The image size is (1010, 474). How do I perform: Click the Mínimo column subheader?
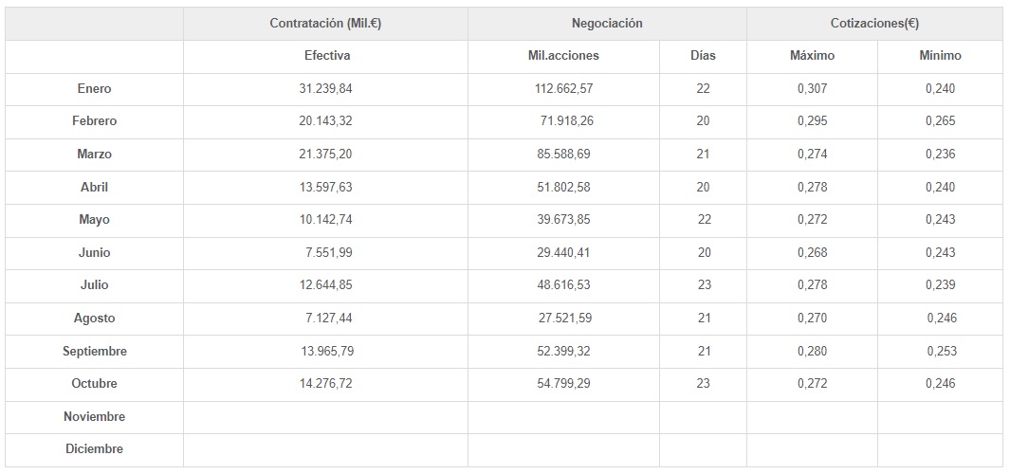coord(940,56)
